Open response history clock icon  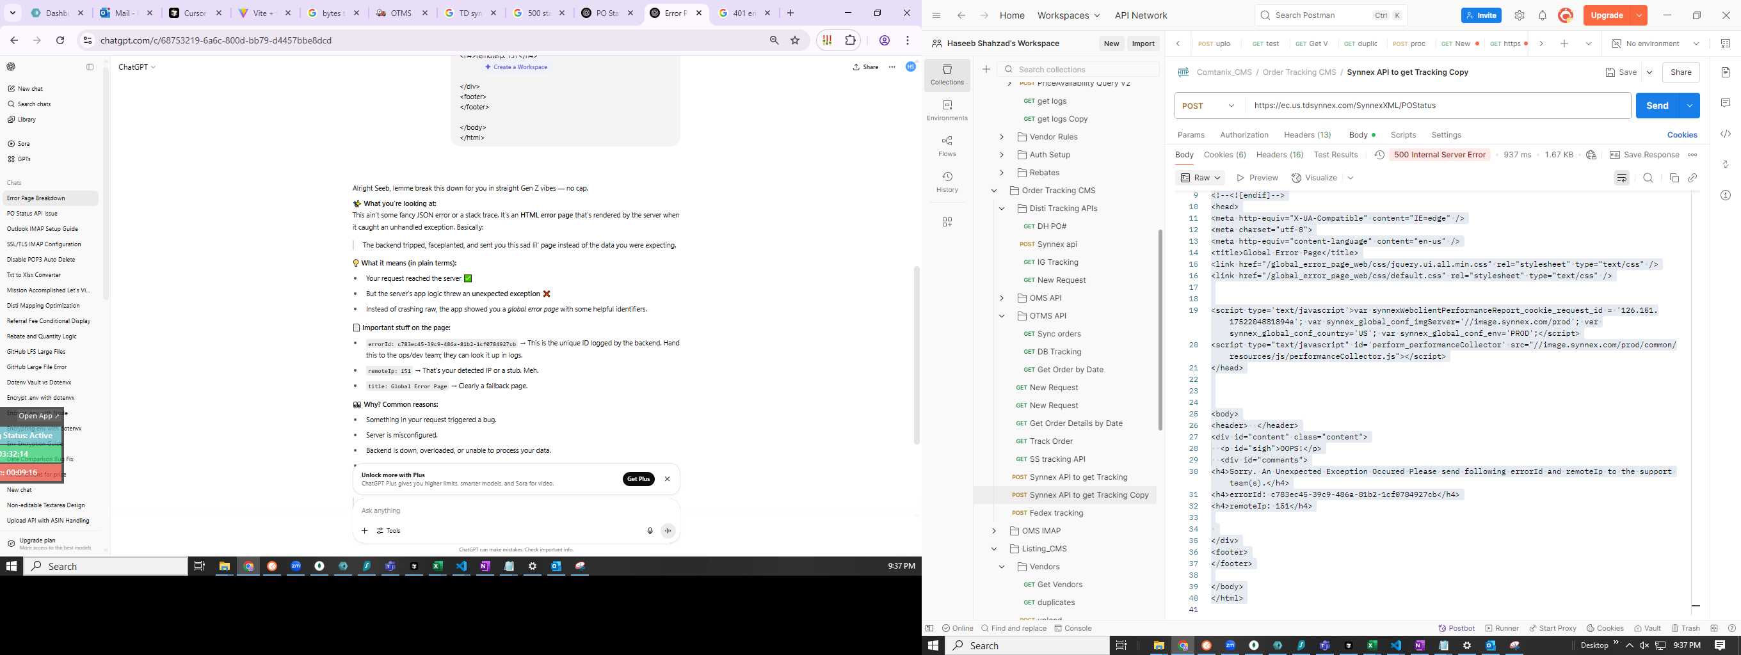(1379, 155)
